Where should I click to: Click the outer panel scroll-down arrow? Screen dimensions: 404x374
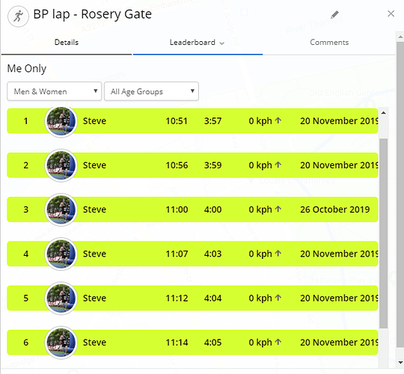pos(400,363)
